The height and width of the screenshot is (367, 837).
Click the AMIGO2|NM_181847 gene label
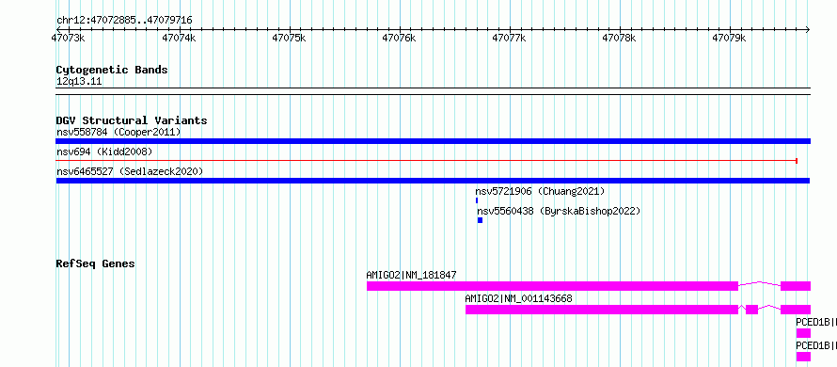pos(411,275)
